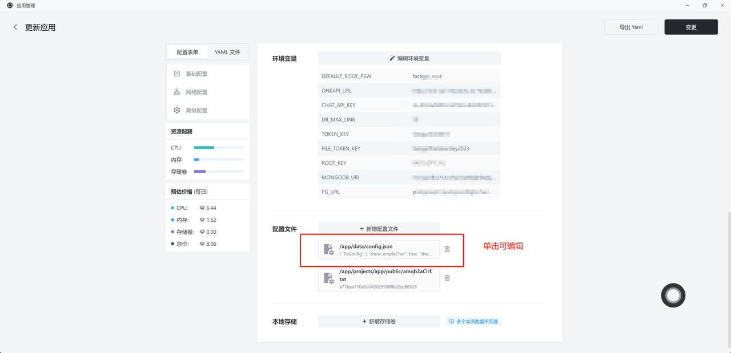This screenshot has height=353, width=731.
Task: Switch to the 配置表单 tab
Action: [187, 52]
